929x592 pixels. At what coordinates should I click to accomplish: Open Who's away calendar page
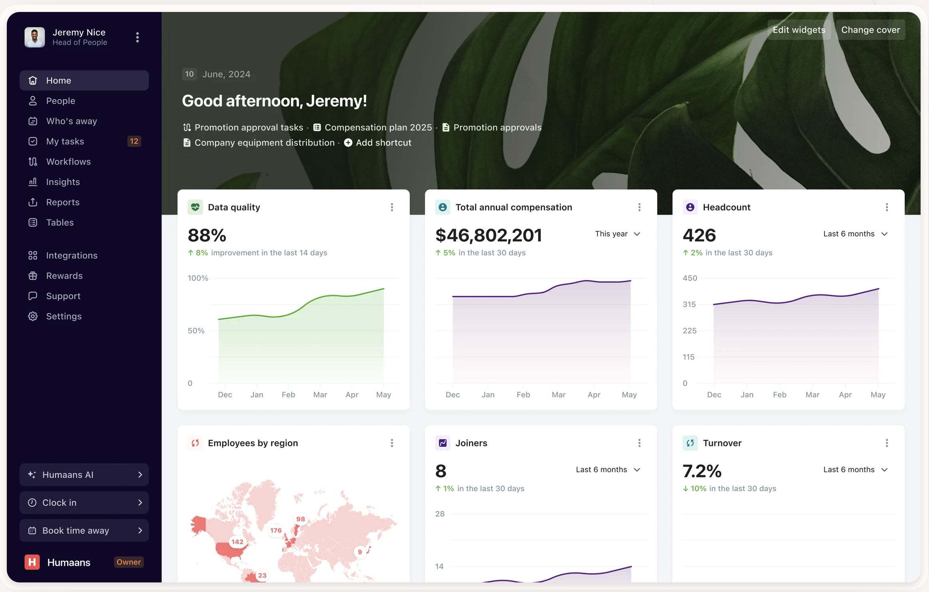pyautogui.click(x=84, y=121)
